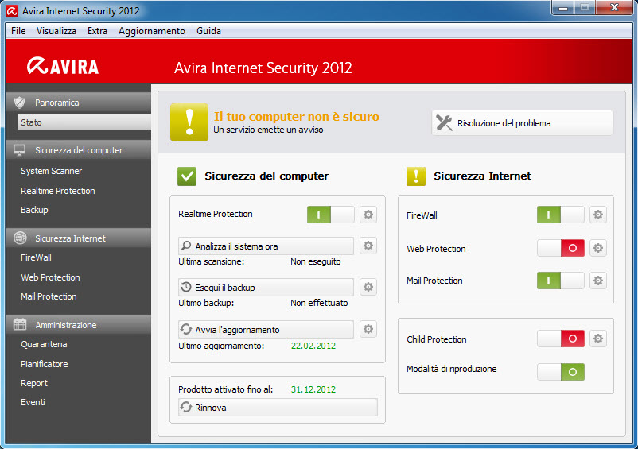638x449 pixels.
Task: Click globe icon in Sicurezza Internet sidebar header
Action: pyautogui.click(x=20, y=238)
